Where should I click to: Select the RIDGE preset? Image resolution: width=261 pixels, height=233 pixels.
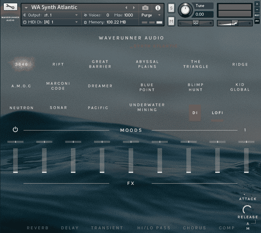tap(240, 64)
